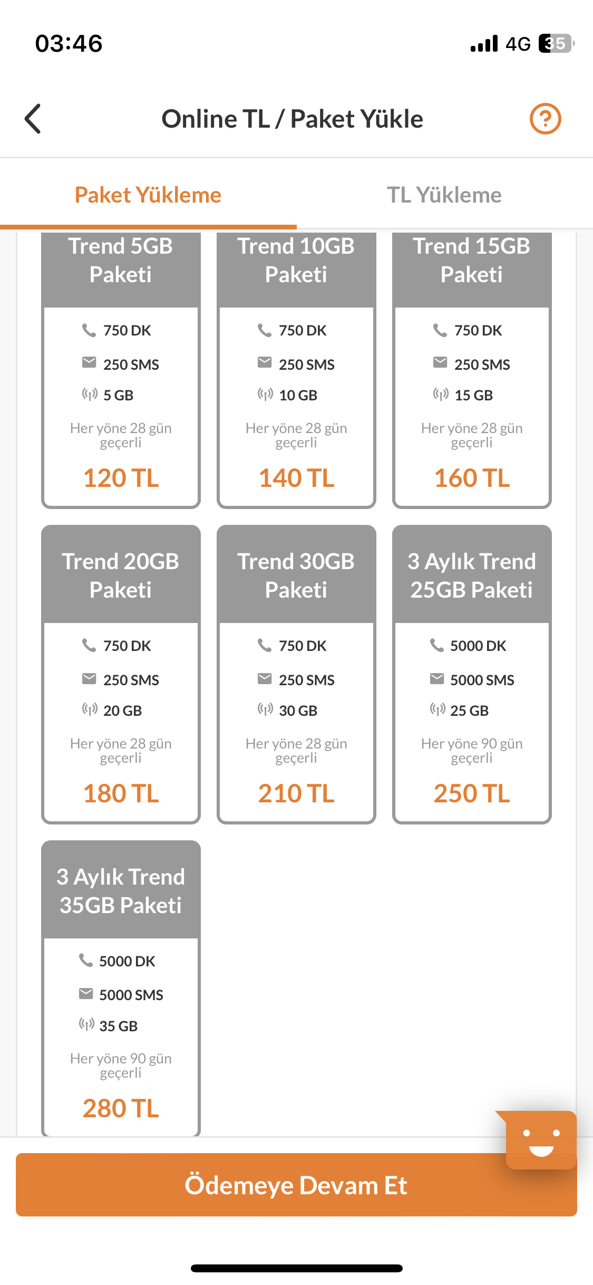Tap the back arrow icon

click(x=33, y=119)
